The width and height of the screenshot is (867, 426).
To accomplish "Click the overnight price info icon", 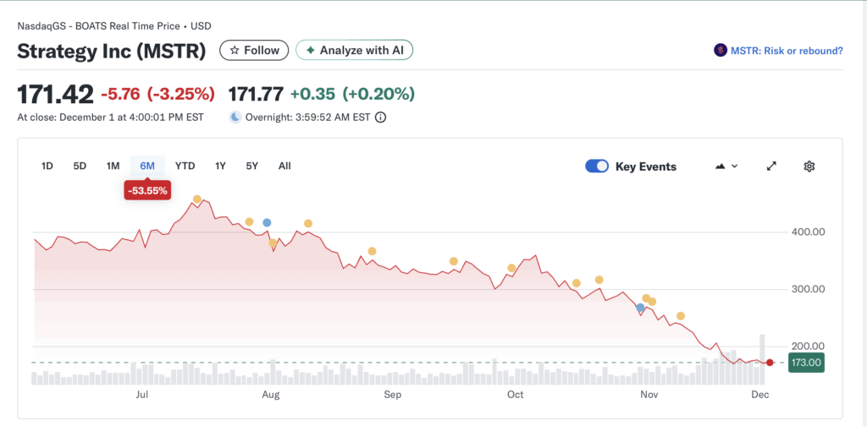I will coord(380,117).
